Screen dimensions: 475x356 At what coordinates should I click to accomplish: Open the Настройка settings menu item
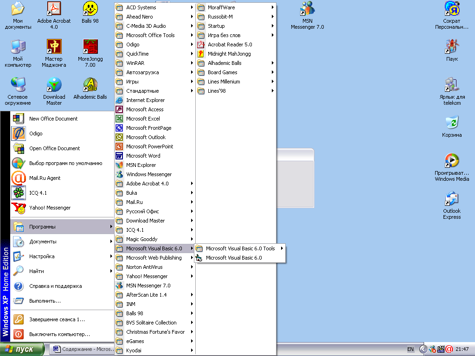coord(62,256)
